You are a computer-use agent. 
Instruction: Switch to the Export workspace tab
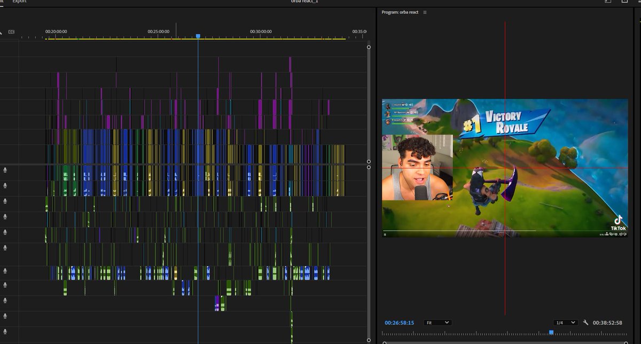point(19,2)
